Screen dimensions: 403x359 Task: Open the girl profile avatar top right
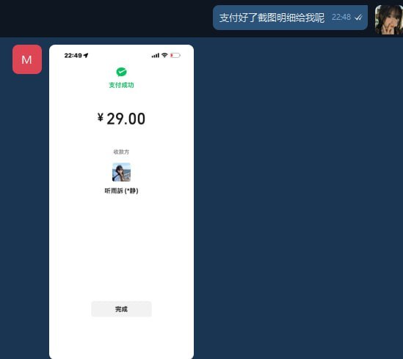click(x=389, y=20)
